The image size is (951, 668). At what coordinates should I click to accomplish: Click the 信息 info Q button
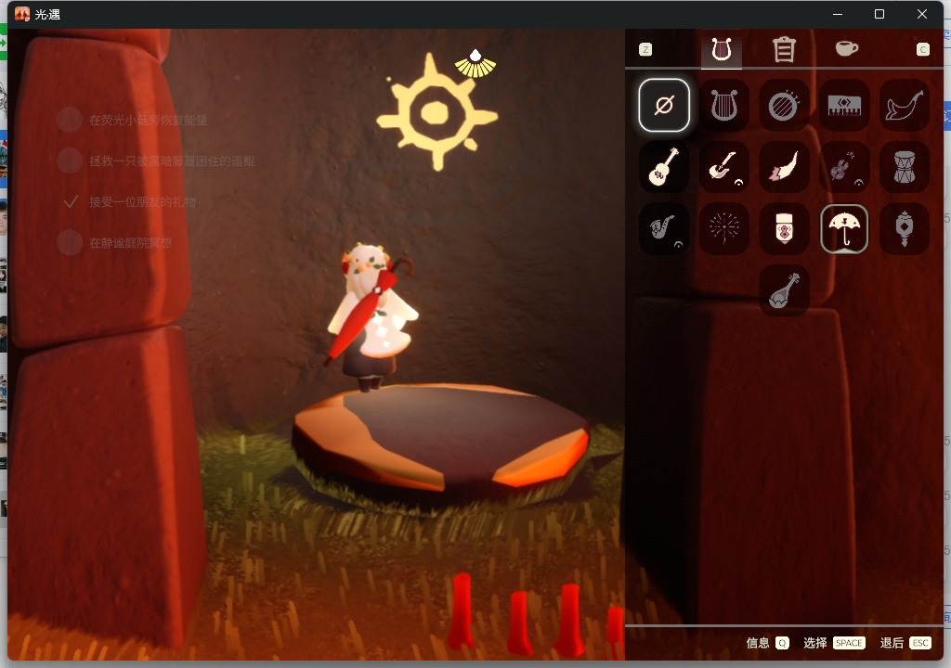pos(767,643)
